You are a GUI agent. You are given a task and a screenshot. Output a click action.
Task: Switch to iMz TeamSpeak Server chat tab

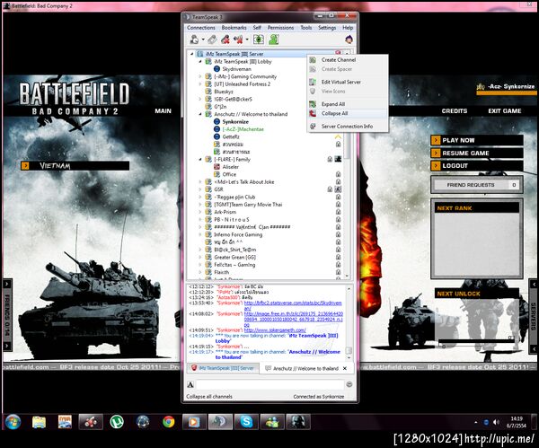coord(223,368)
